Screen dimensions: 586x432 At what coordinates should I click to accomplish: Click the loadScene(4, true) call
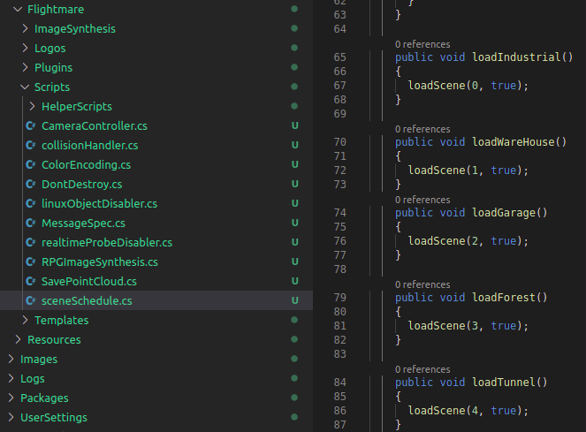click(468, 411)
